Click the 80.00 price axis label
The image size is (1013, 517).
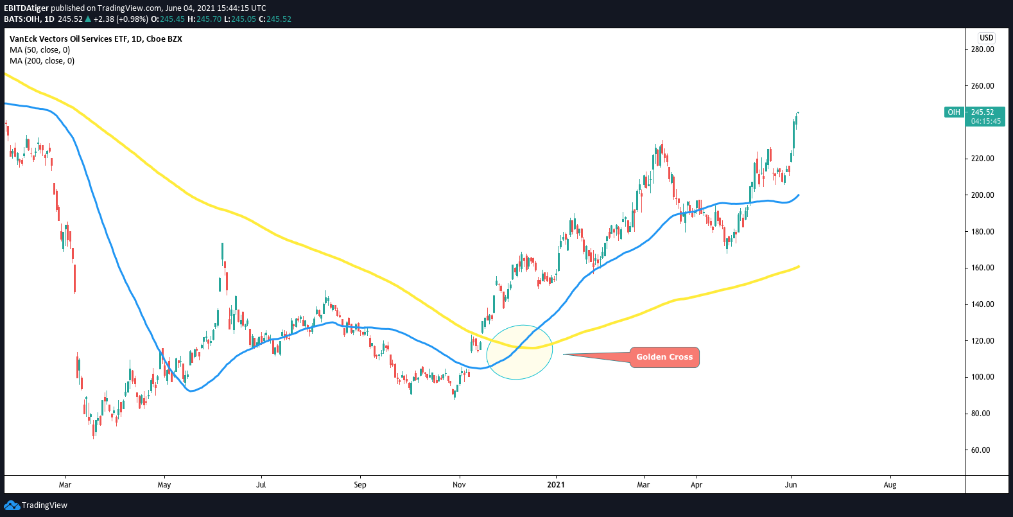(x=980, y=414)
